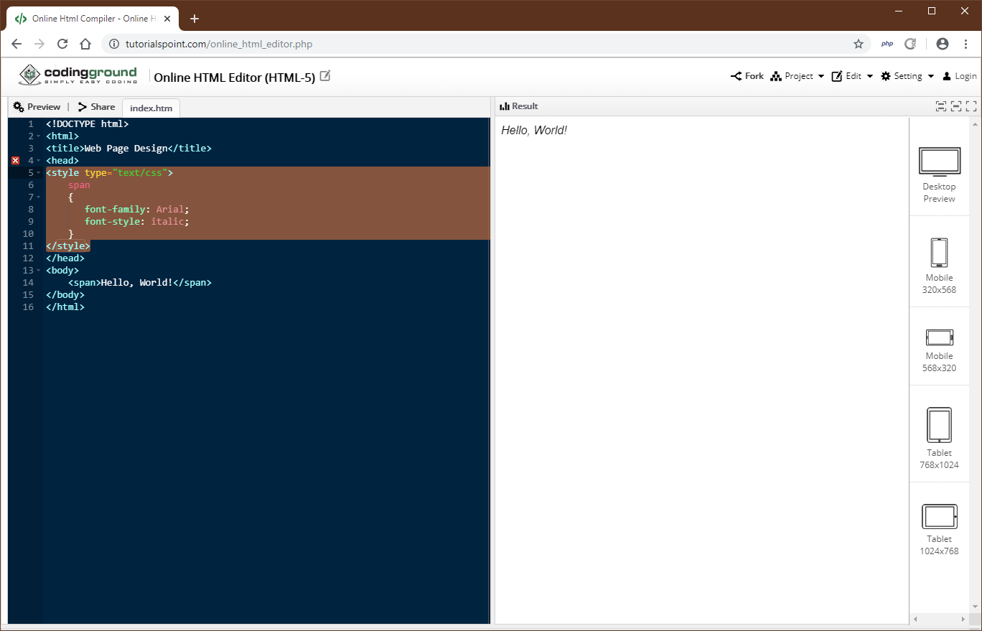982x631 pixels.
Task: Click the second layout icon in the Result header
Action: tap(955, 106)
